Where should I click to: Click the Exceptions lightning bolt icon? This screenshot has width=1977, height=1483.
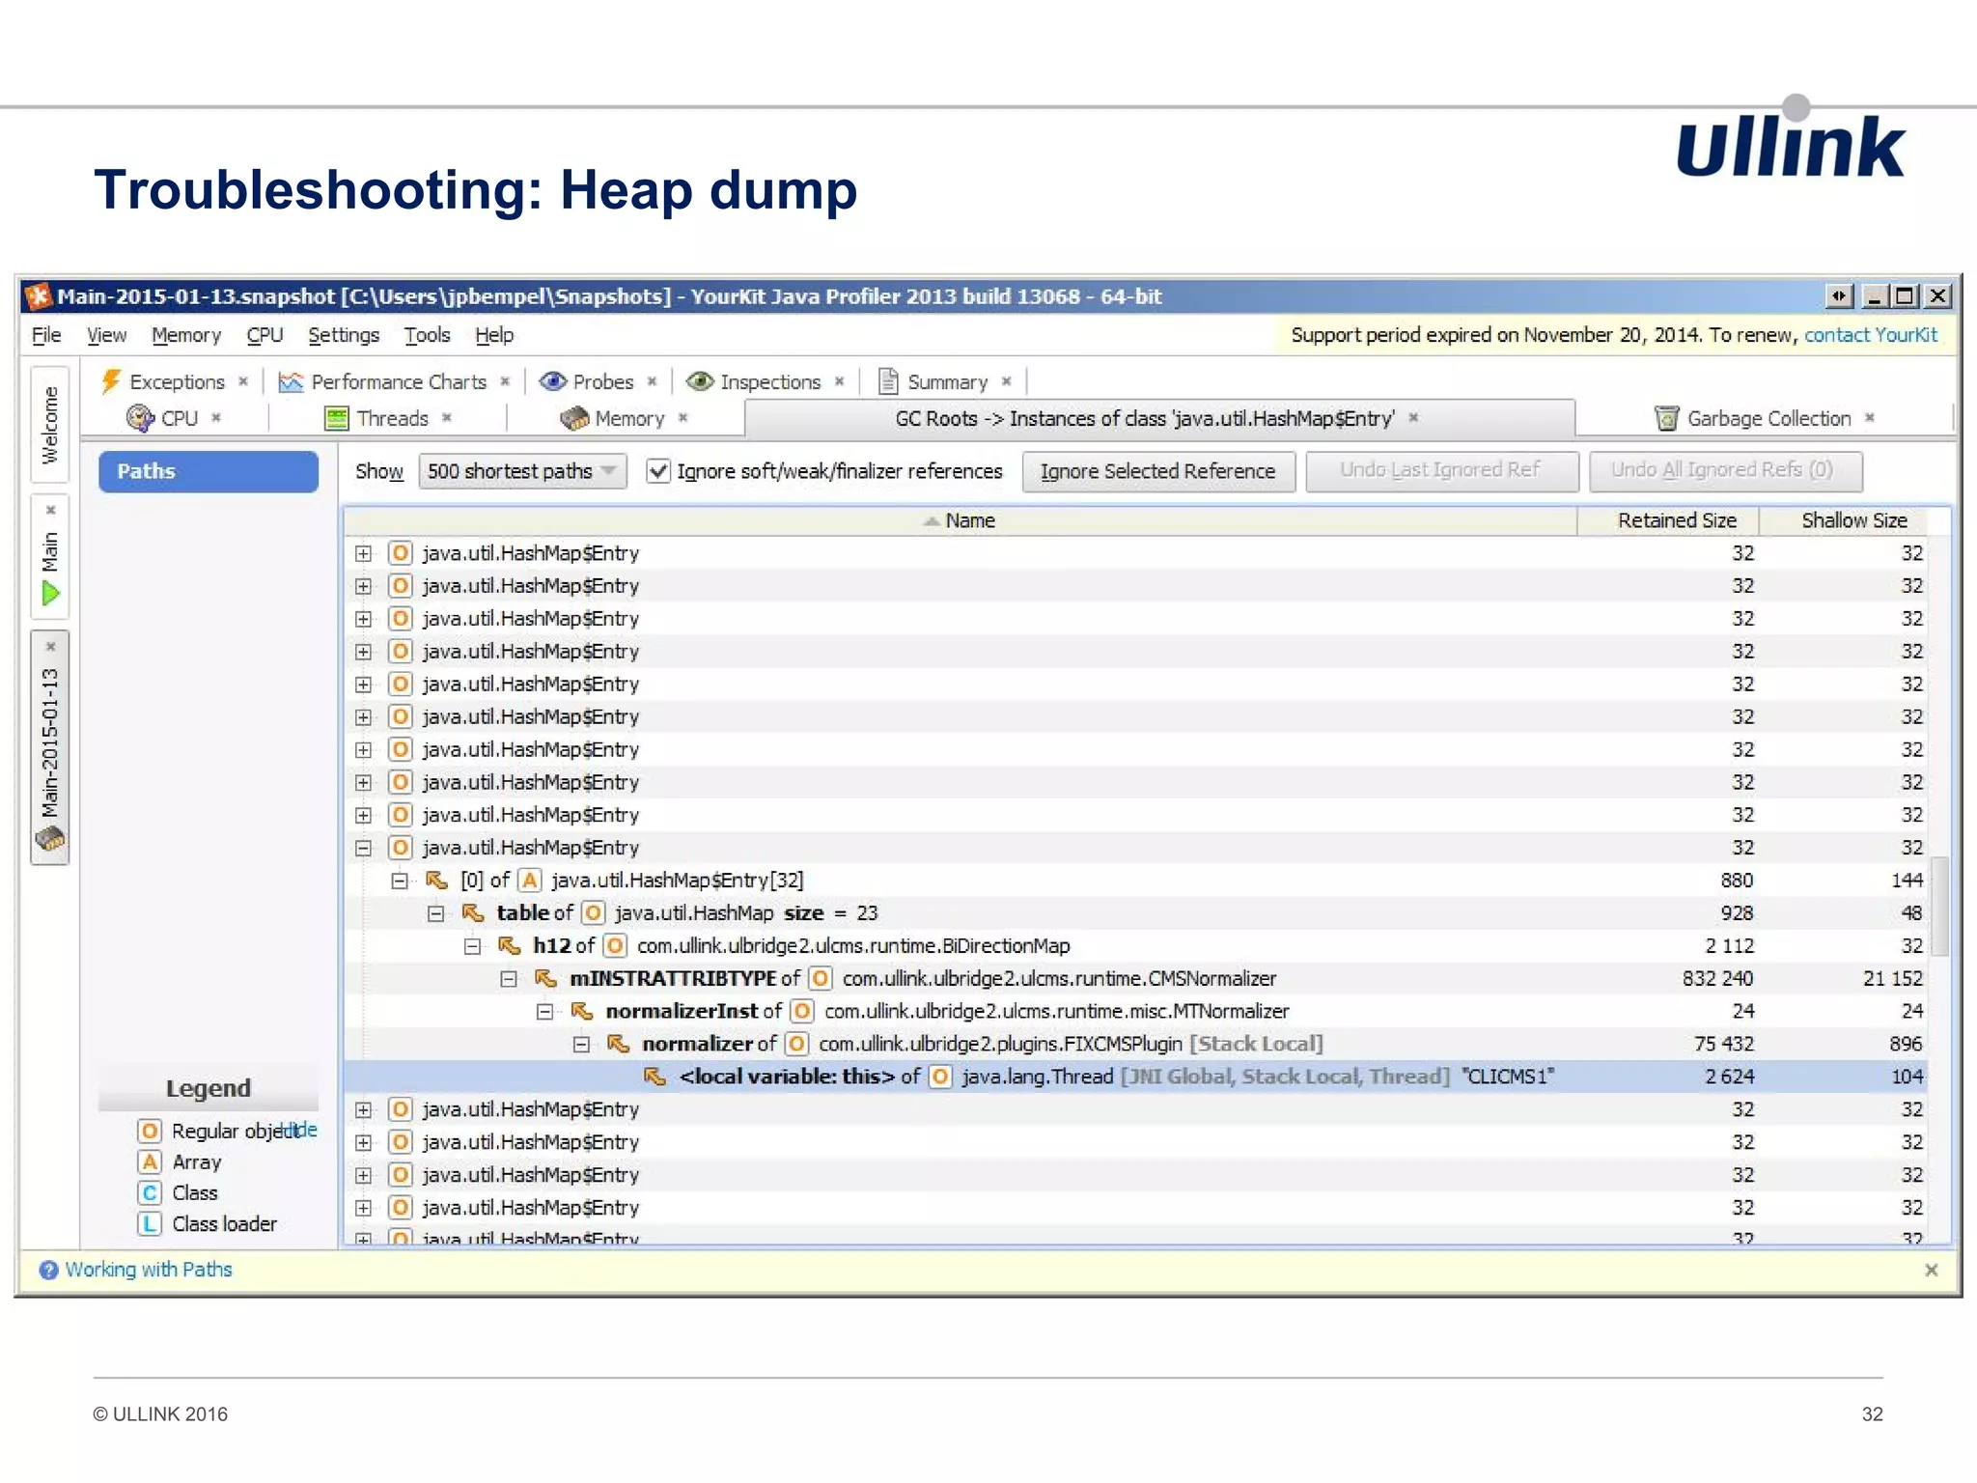click(x=111, y=381)
